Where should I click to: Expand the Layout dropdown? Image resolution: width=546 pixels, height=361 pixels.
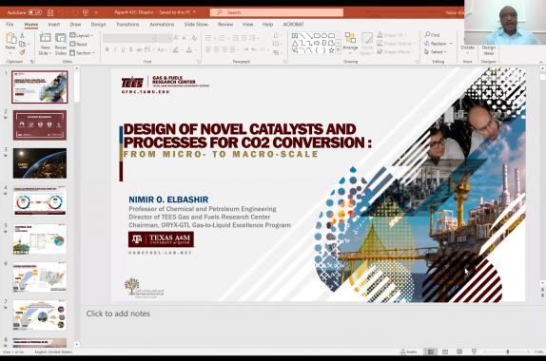coord(82,35)
